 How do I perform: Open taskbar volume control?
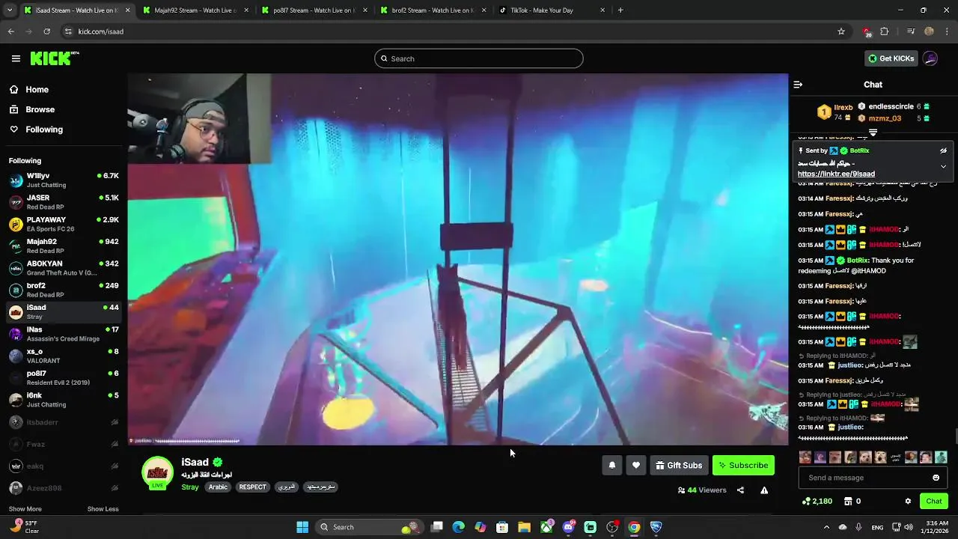909,527
